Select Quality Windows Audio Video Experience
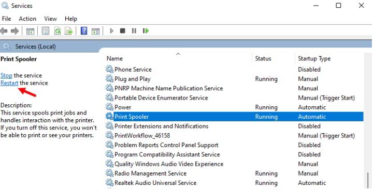Screen dimensions: 375x192 [x=234, y=164]
